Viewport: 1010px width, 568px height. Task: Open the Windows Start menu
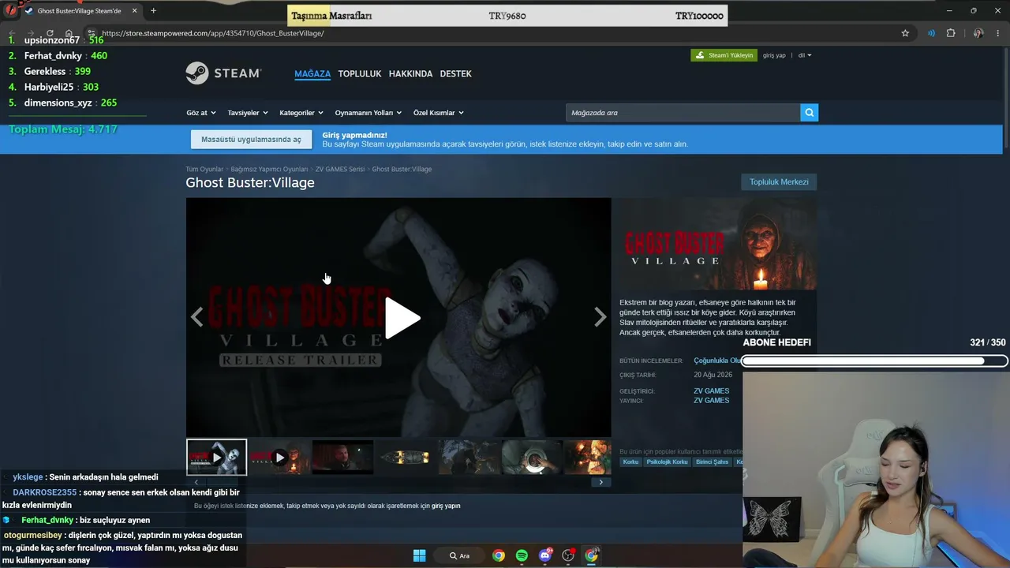pos(419,555)
